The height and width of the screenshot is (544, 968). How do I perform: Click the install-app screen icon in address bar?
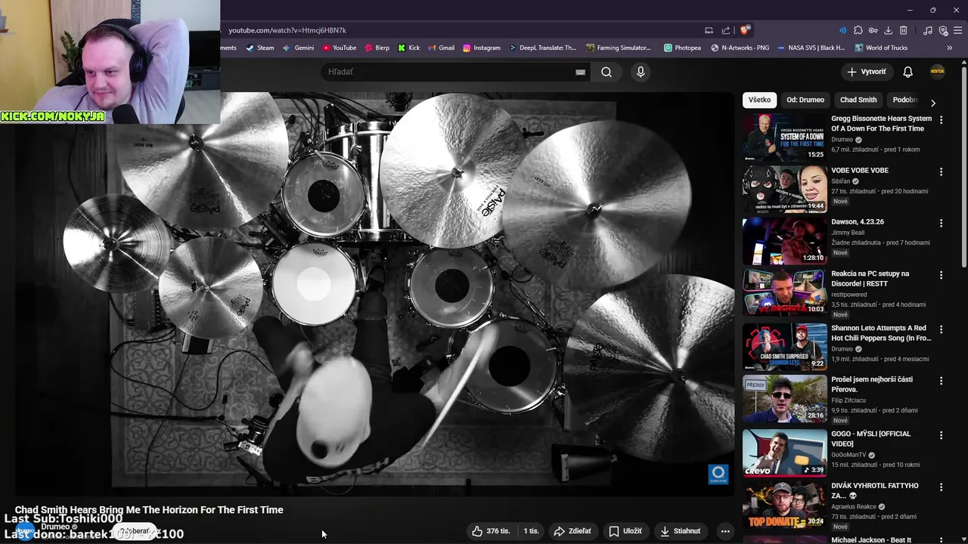[709, 30]
